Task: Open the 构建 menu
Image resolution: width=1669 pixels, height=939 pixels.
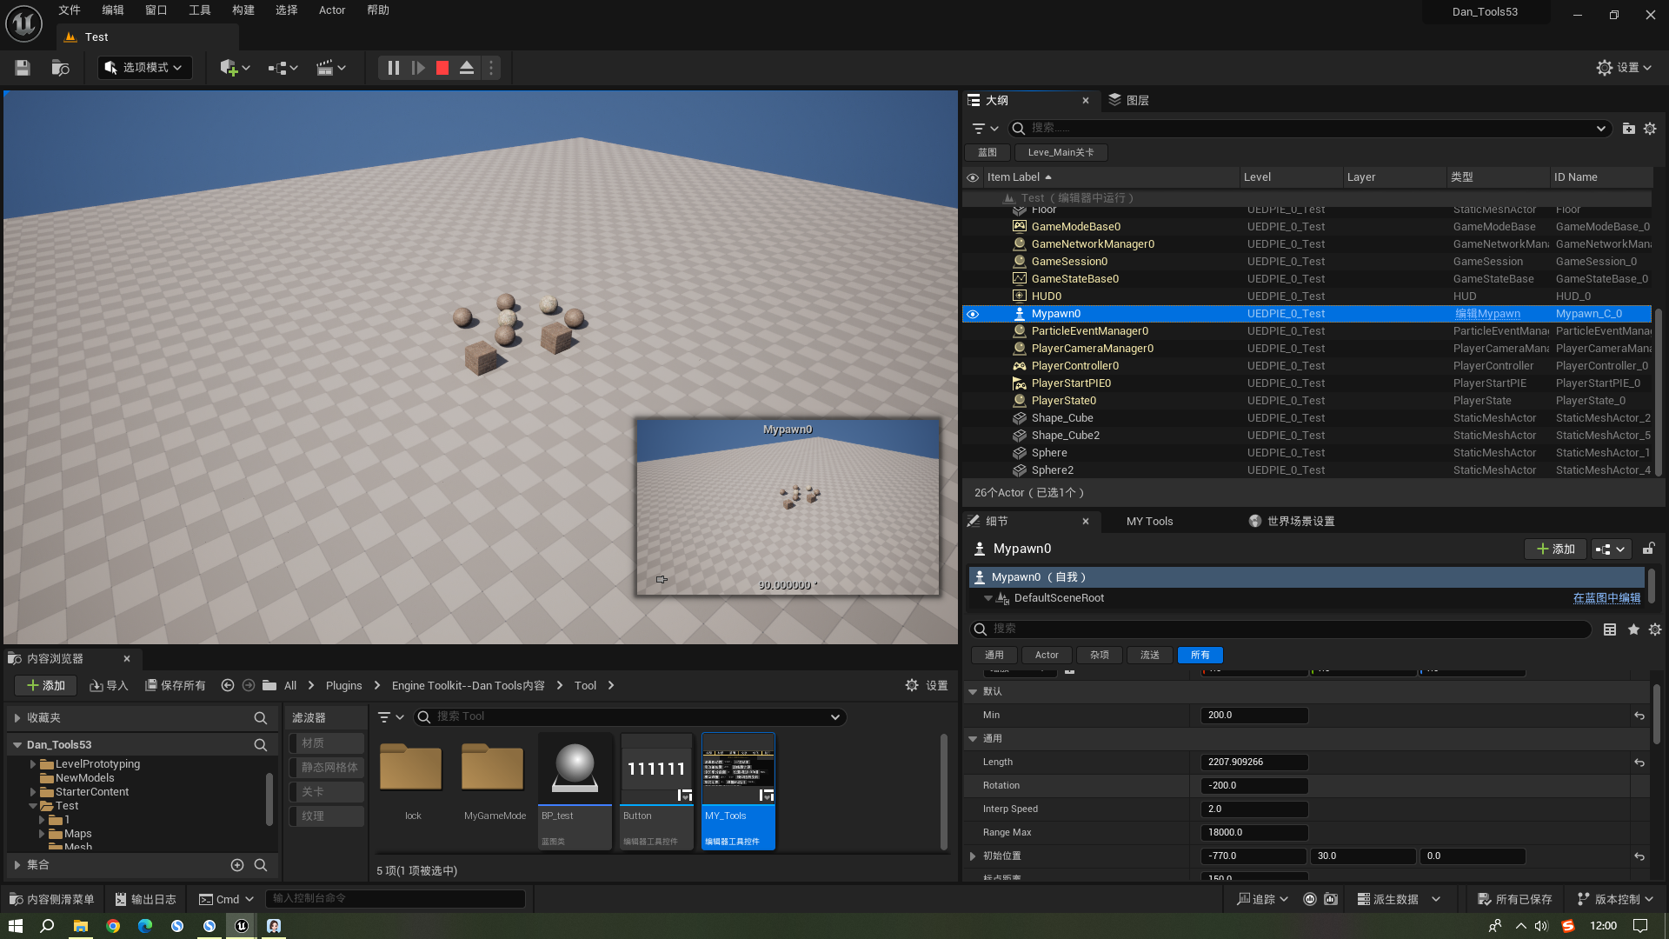Action: click(243, 10)
